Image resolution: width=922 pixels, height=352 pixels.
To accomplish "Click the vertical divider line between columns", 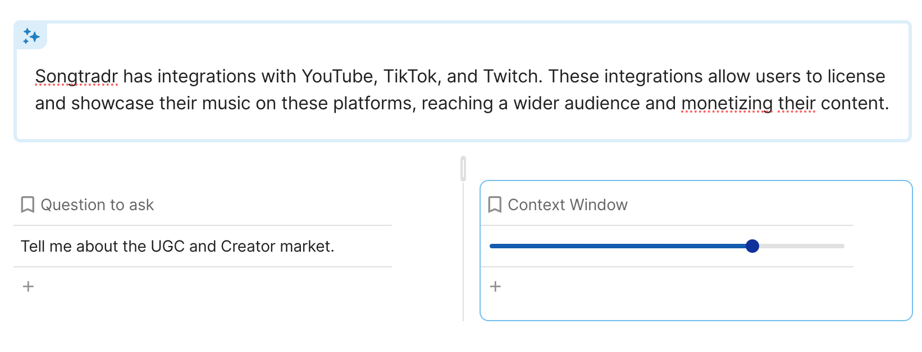I will (463, 252).
